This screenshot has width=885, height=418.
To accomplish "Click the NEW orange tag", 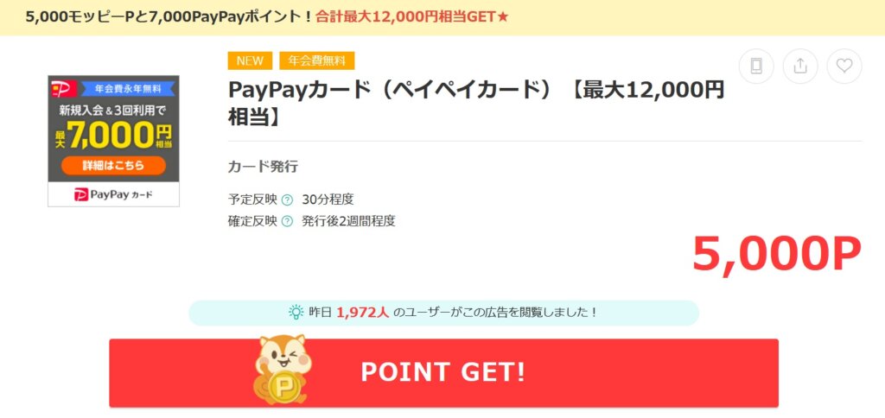I will pos(250,61).
